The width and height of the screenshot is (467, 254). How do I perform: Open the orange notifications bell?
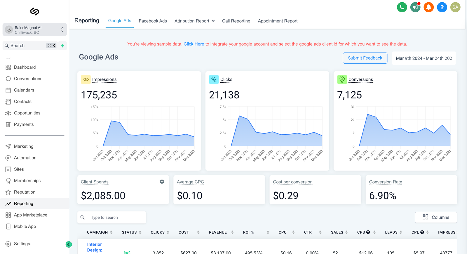[428, 7]
